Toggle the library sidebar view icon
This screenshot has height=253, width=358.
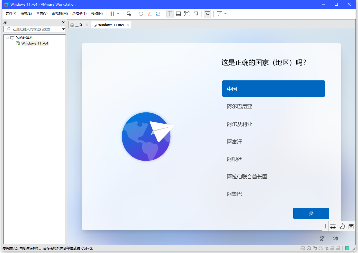coord(170,14)
